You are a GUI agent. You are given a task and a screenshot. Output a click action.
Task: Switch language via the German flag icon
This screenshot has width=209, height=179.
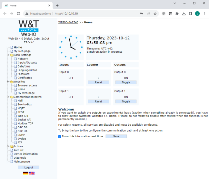(25, 173)
